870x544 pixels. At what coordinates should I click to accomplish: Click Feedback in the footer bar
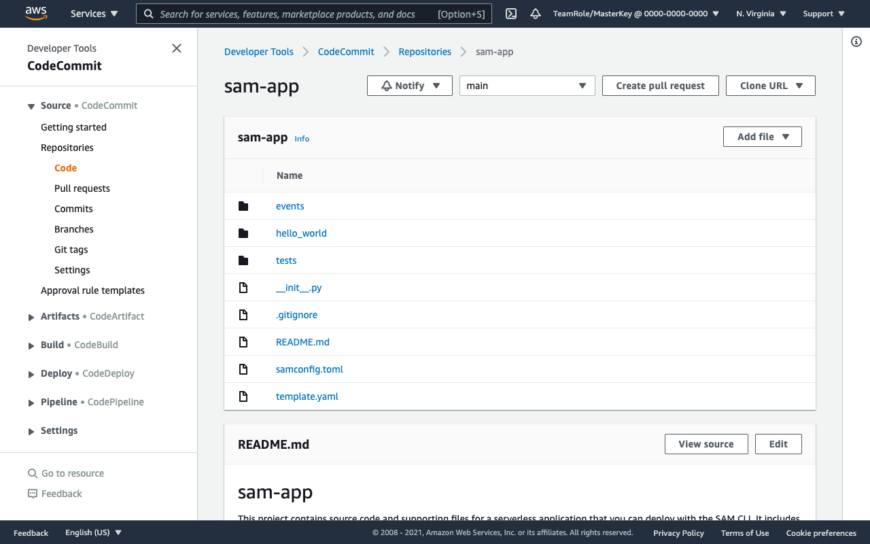click(31, 533)
